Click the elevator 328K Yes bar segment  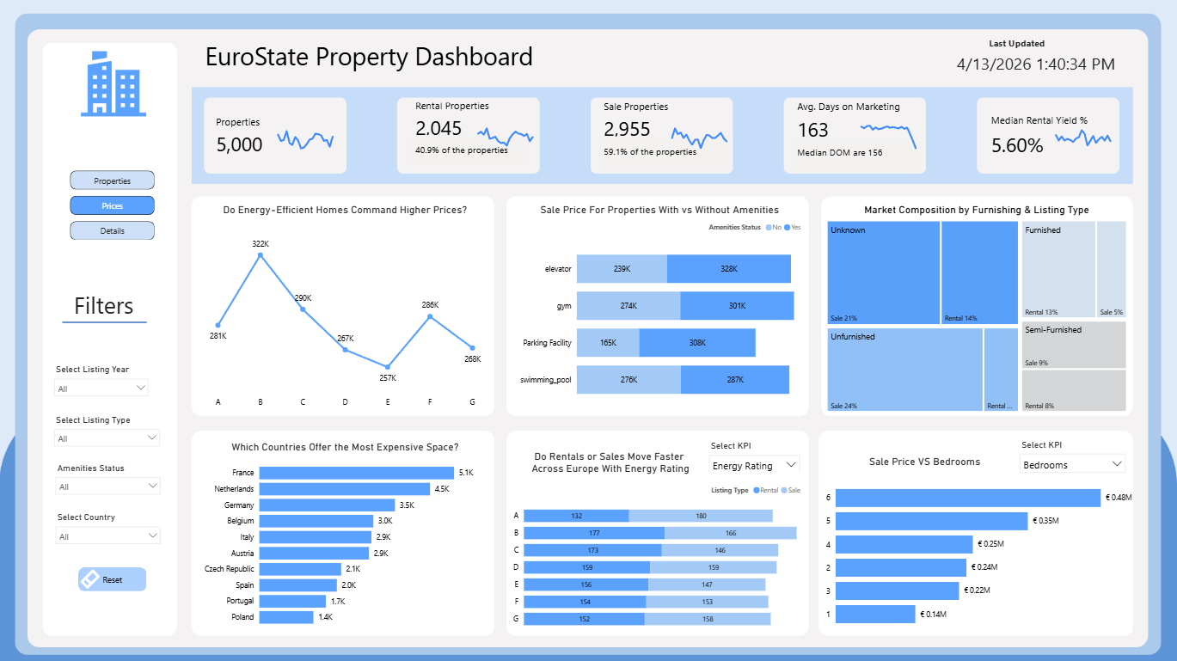(x=729, y=269)
